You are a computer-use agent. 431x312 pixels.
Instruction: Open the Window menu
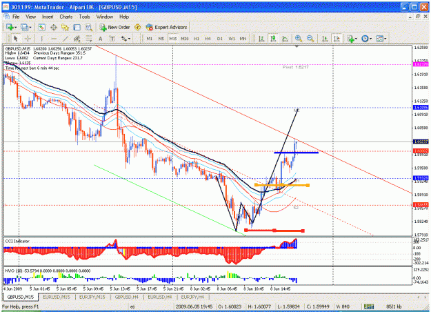click(104, 17)
